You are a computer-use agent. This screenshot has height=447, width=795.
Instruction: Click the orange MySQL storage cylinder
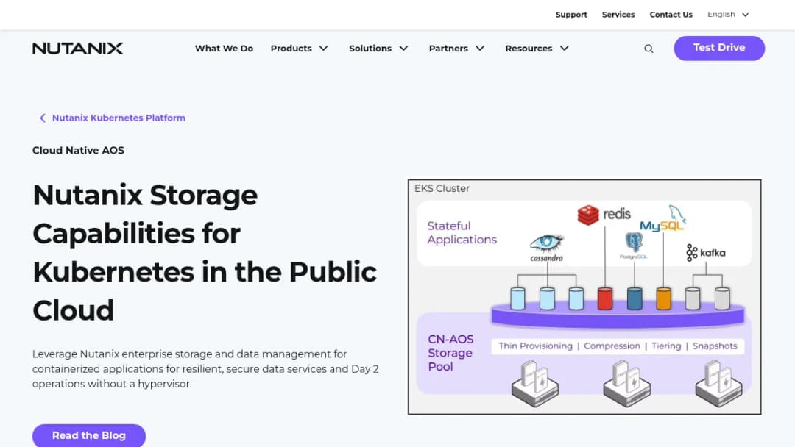[x=664, y=298]
